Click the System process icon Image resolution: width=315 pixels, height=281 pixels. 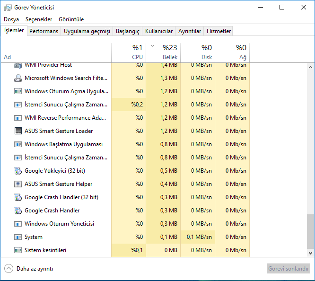18,237
